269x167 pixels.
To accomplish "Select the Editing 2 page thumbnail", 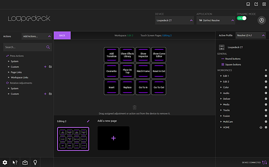I will tap(73, 139).
